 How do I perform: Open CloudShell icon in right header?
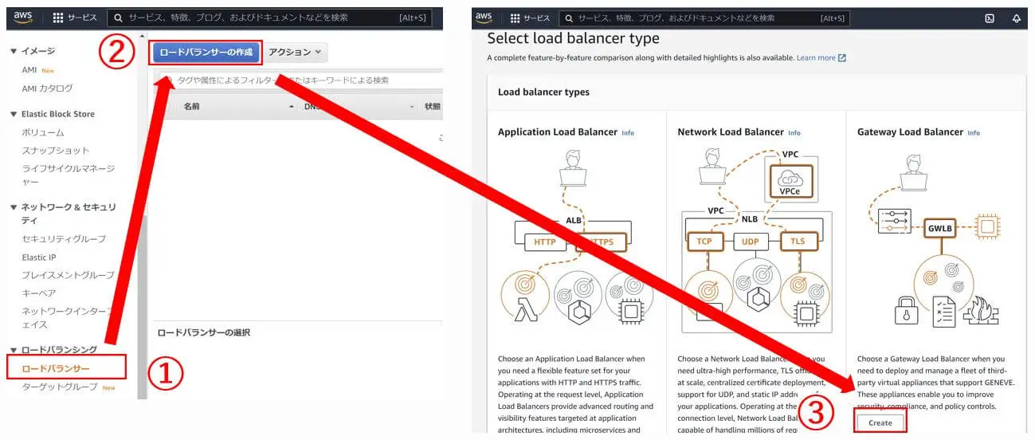click(990, 18)
